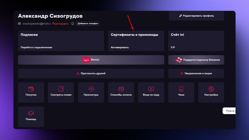The width and height of the screenshot is (249, 140).
Task: Click Подарите подписку близким
Action: point(196,60)
